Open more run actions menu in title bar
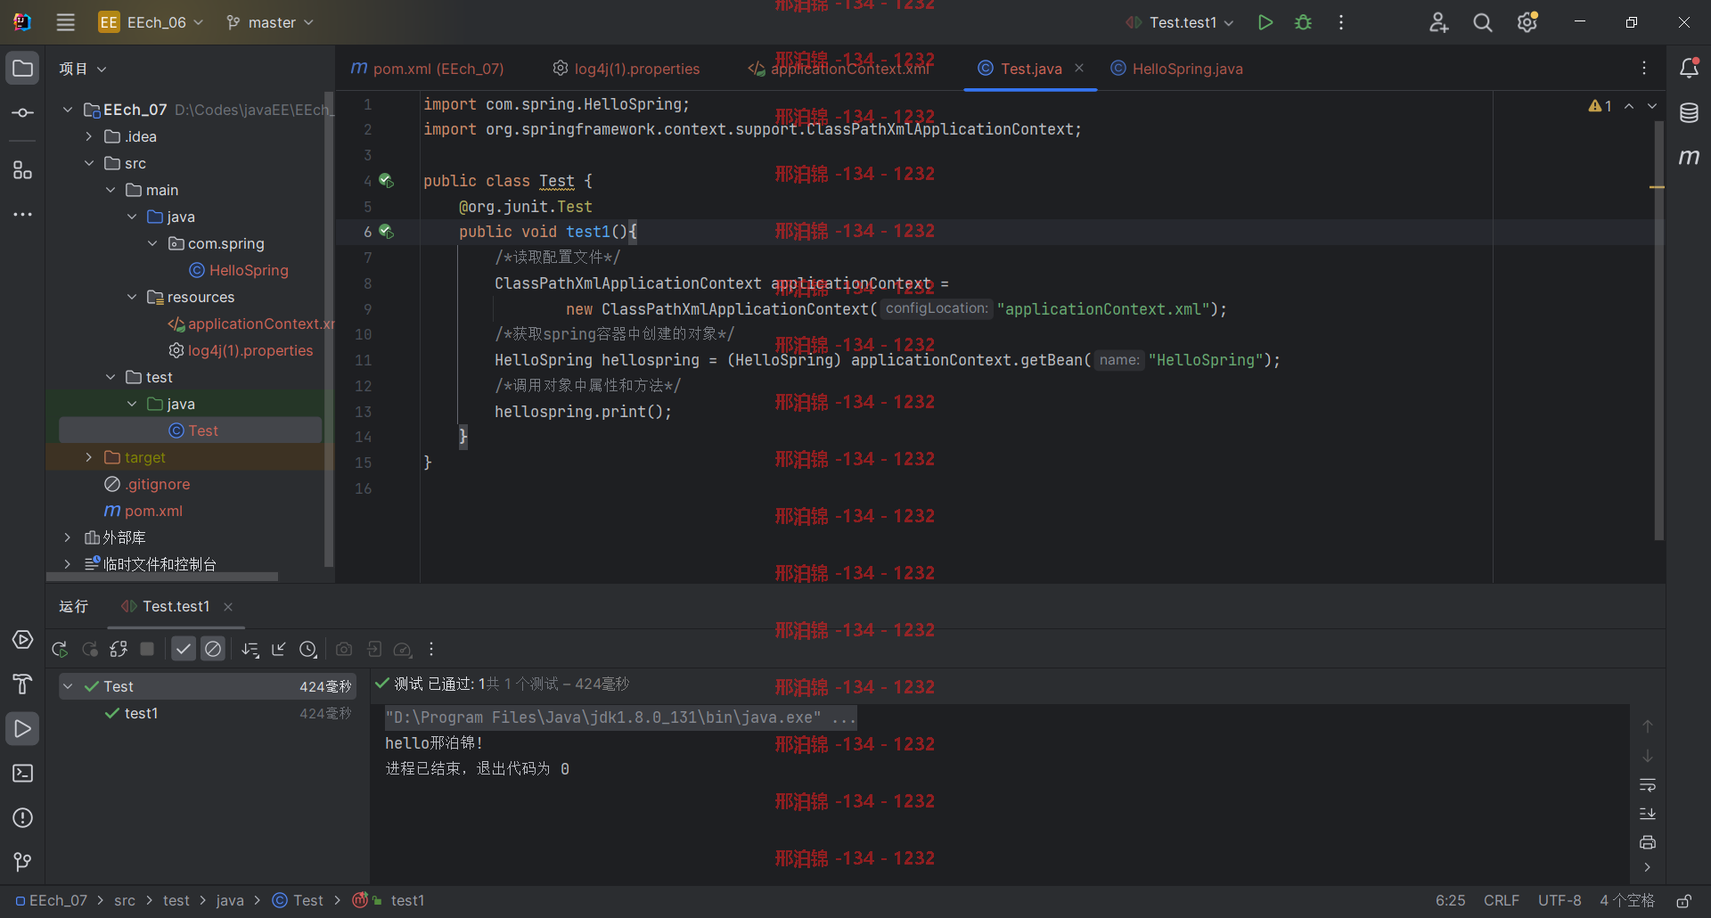 [1341, 22]
